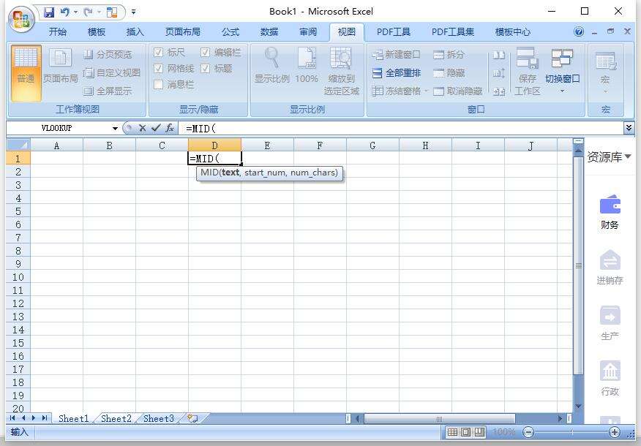641x446 pixels.
Task: Switch to Page Layout view in status bar
Action: coord(465,431)
